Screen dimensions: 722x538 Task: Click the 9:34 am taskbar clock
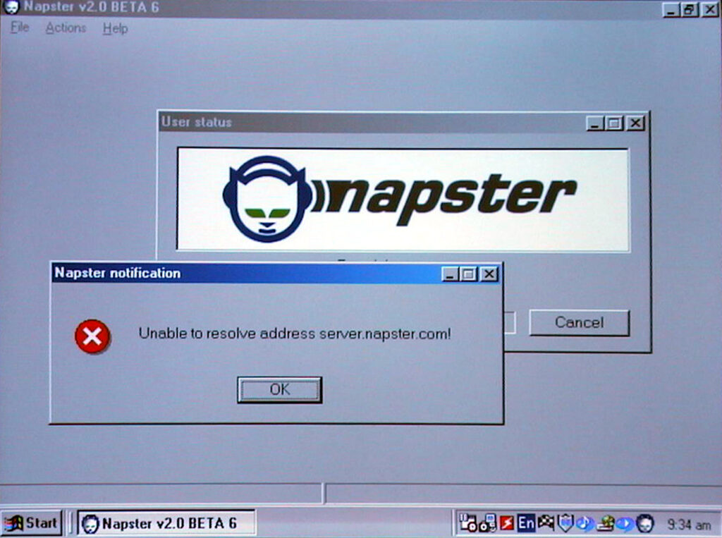coord(688,525)
